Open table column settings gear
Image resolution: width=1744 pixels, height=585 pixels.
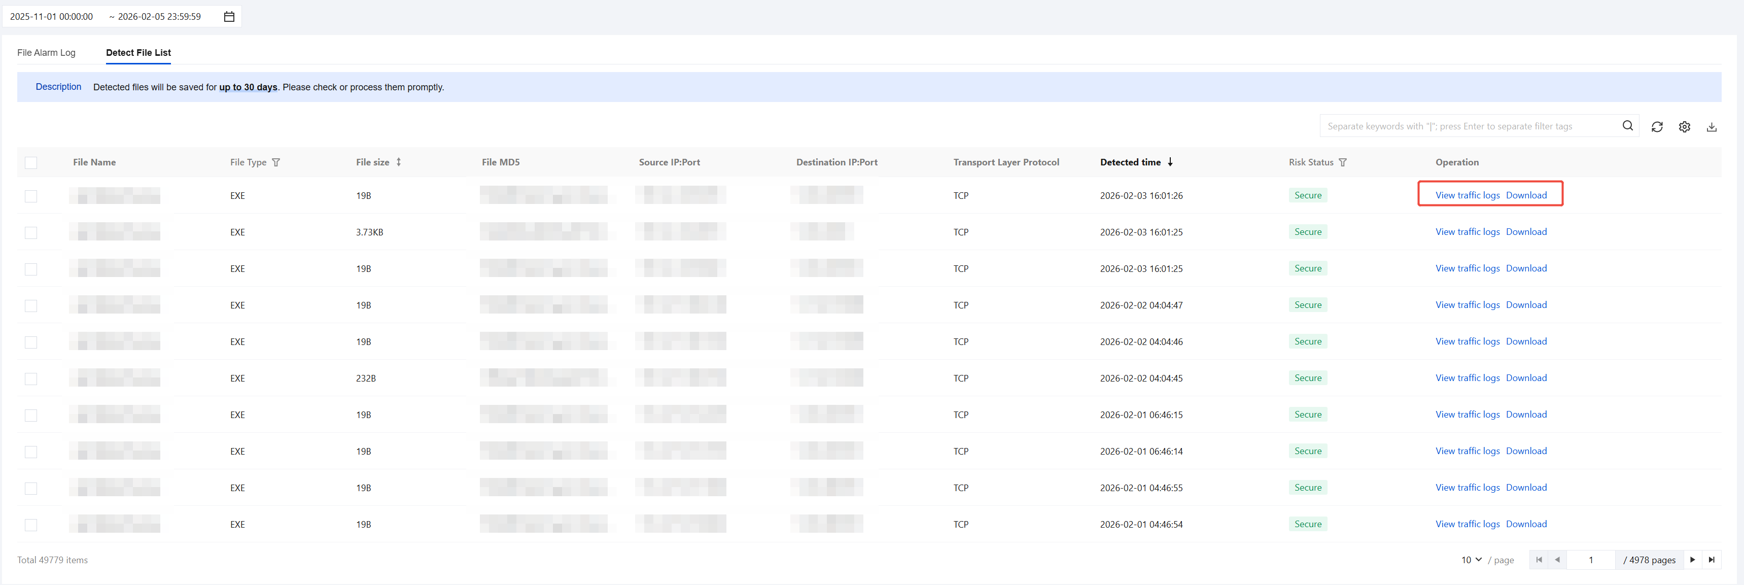(x=1685, y=127)
